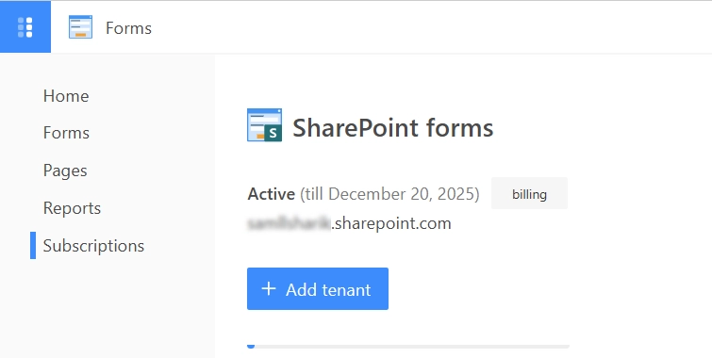Open the billing button
Screen dimensions: 712x358
pyautogui.click(x=529, y=194)
